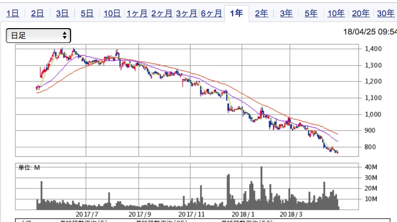Show the 5日 chart period
397x222 pixels.
87,13
